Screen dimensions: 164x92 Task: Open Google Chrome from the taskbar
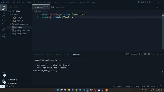pos(76,90)
